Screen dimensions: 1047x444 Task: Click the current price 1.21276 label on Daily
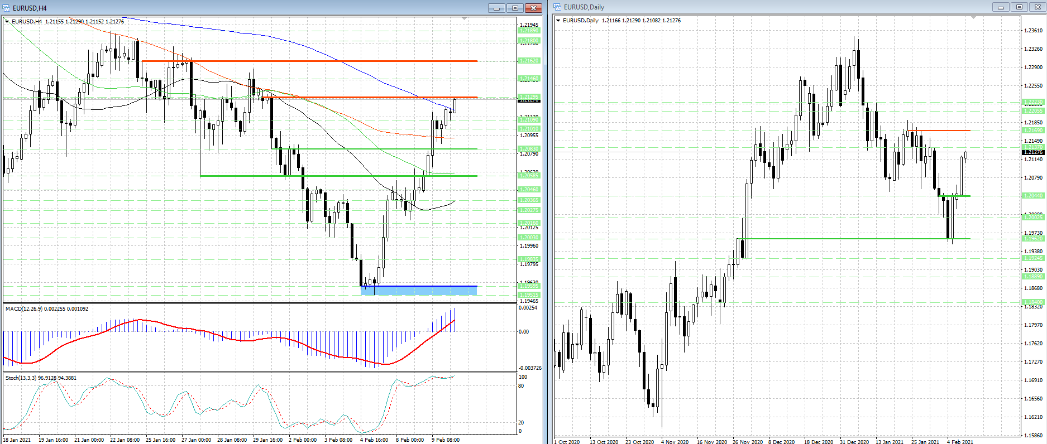[x=1033, y=152]
